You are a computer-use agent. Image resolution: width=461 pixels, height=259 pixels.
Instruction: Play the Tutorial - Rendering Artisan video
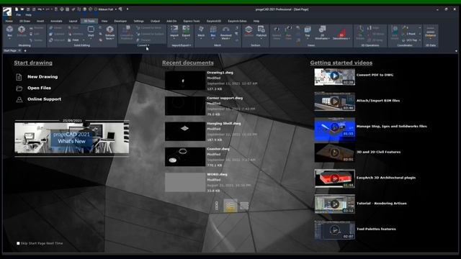point(334,204)
